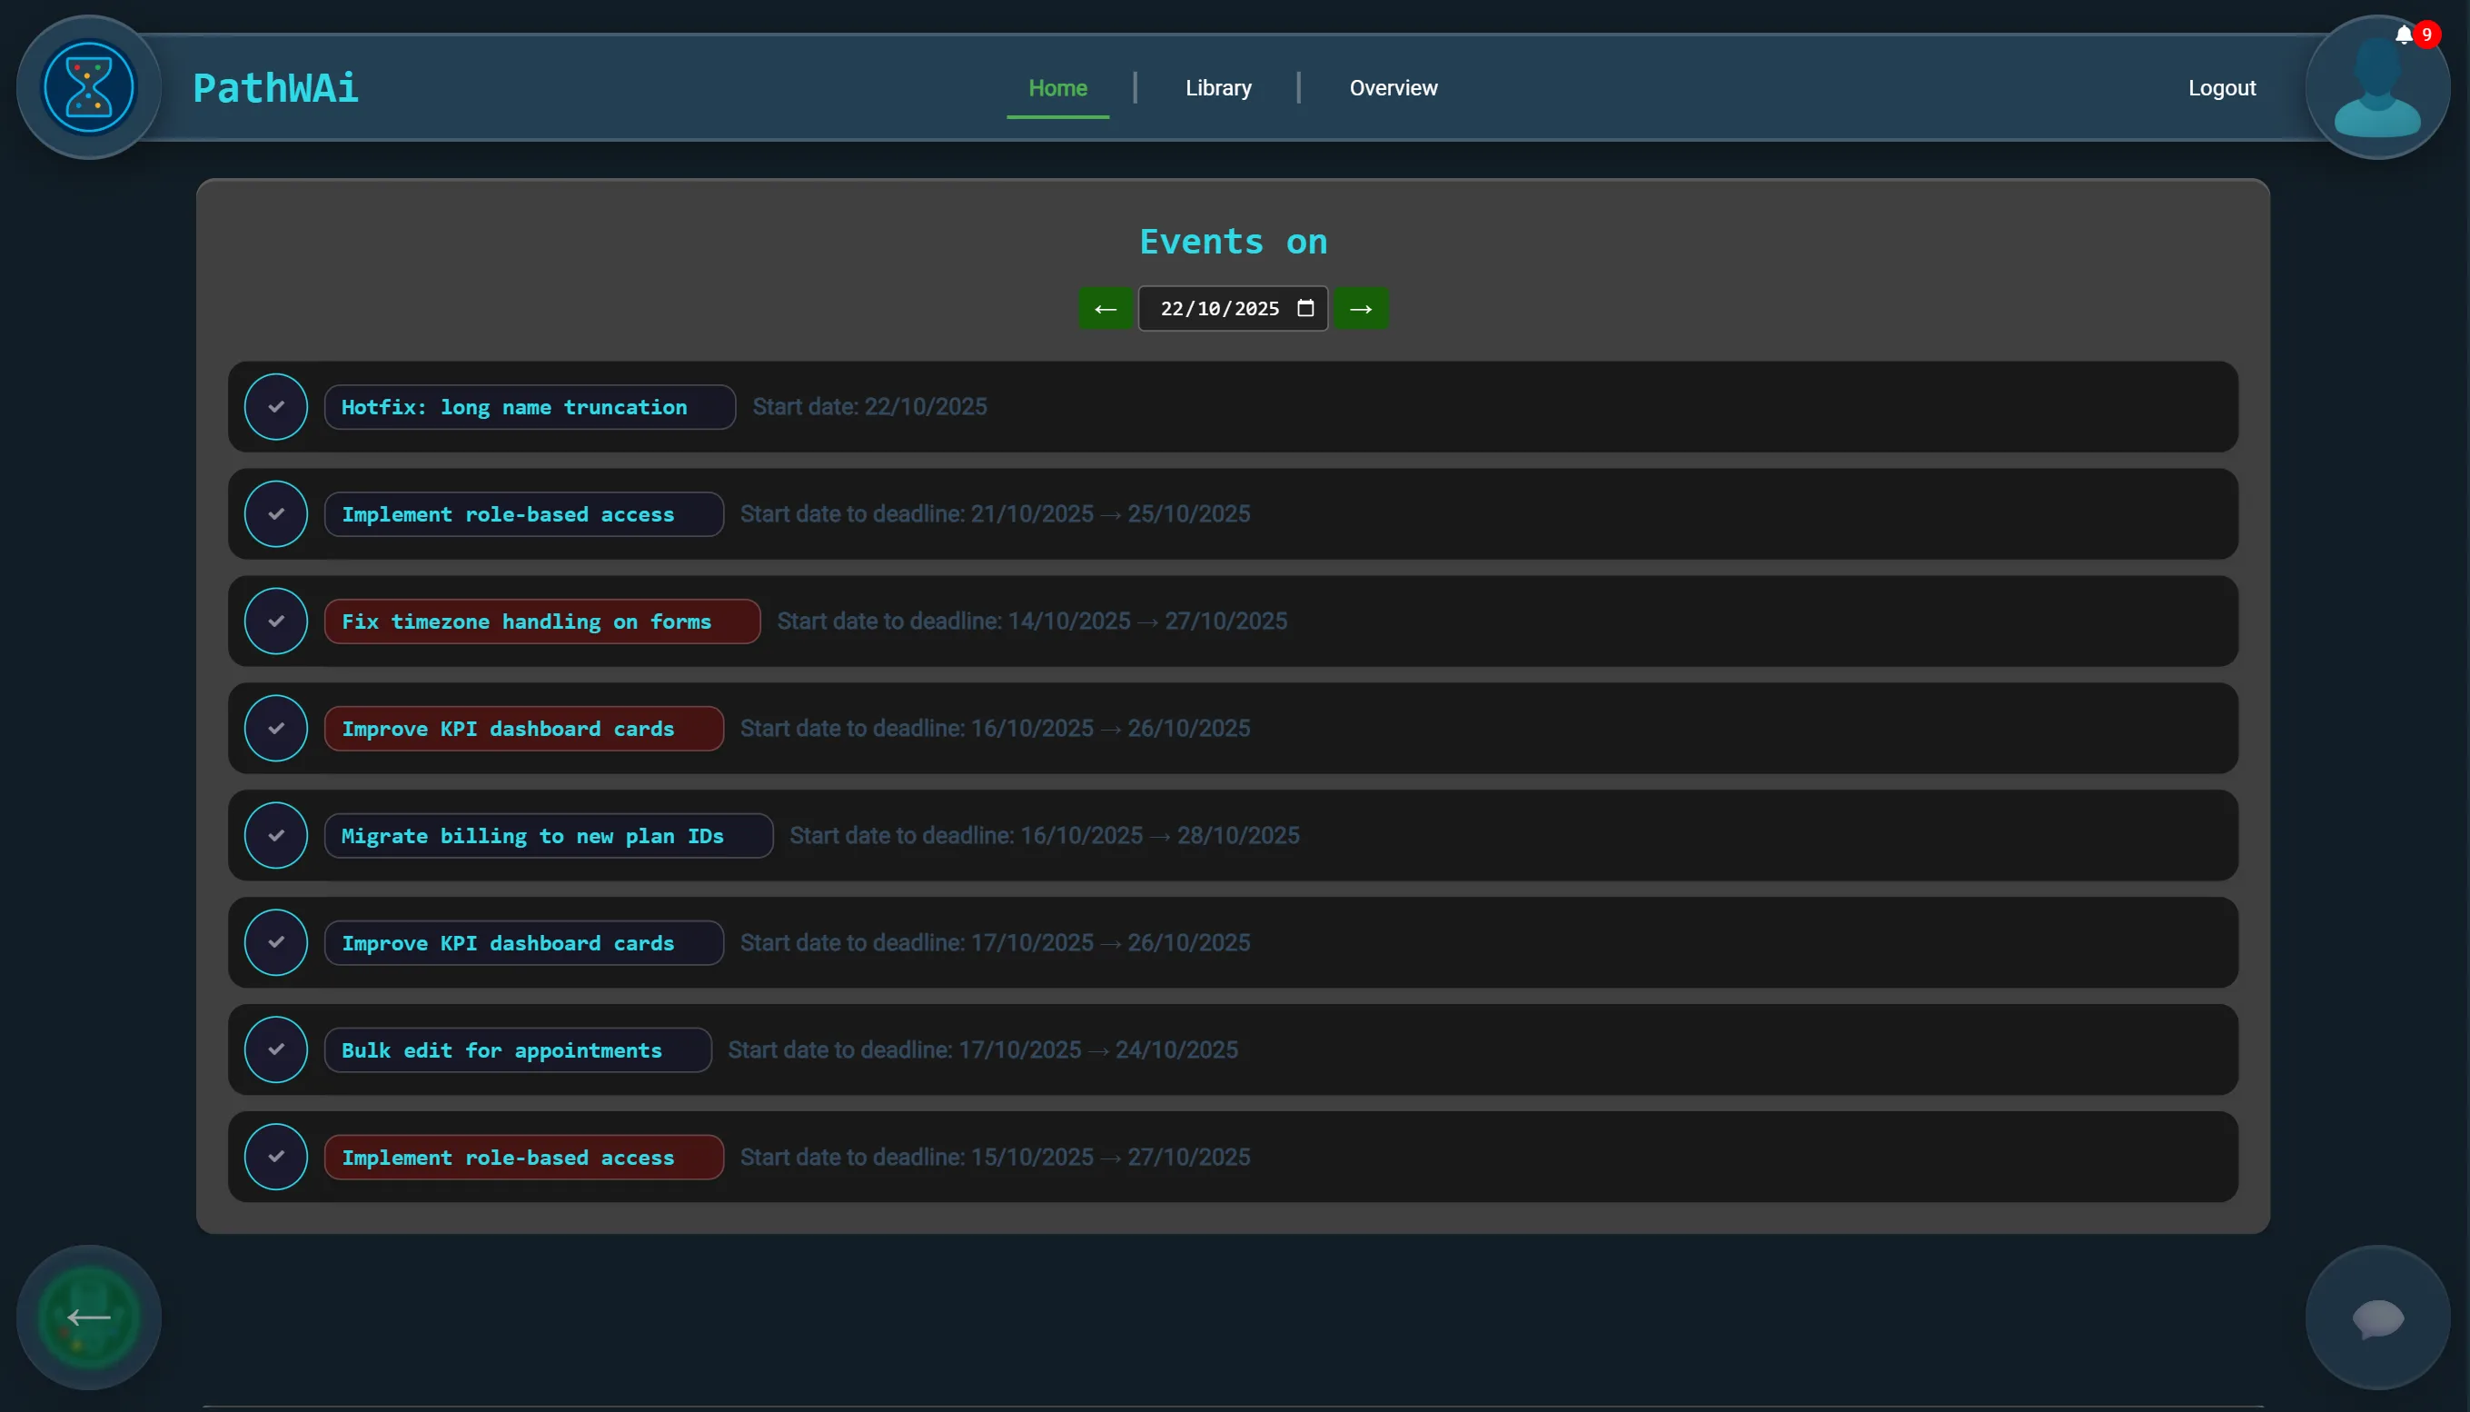Viewport: 2470px width, 1412px height.
Task: Mark Hotfix long name truncation complete
Action: pos(276,407)
